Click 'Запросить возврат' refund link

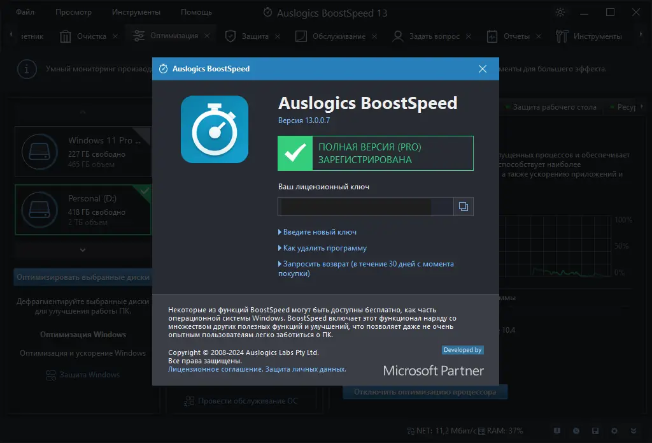(366, 268)
